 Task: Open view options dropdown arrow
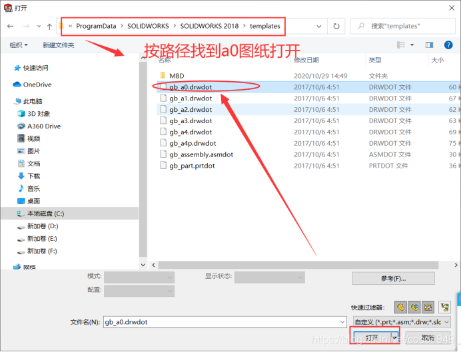pyautogui.click(x=412, y=45)
